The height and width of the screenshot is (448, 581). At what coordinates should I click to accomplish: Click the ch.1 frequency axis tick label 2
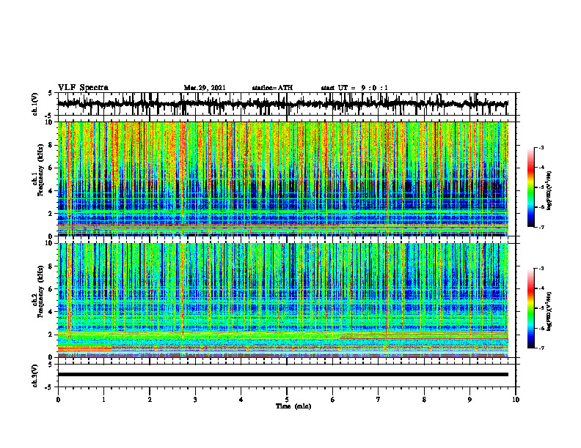click(x=51, y=213)
